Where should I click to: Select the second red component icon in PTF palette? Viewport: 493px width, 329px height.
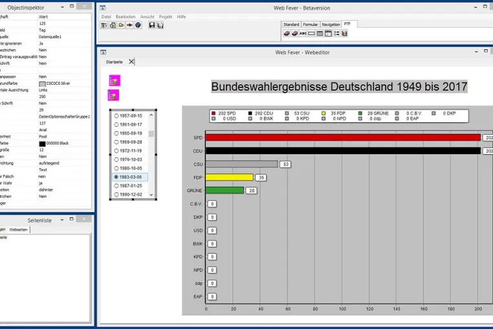pos(294,34)
